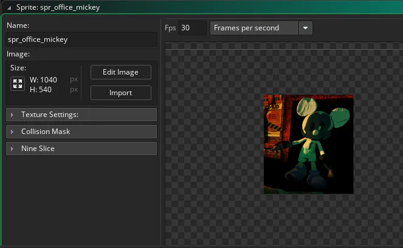Select the Frames per second combo box
The image size is (403, 248).
pos(261,28)
